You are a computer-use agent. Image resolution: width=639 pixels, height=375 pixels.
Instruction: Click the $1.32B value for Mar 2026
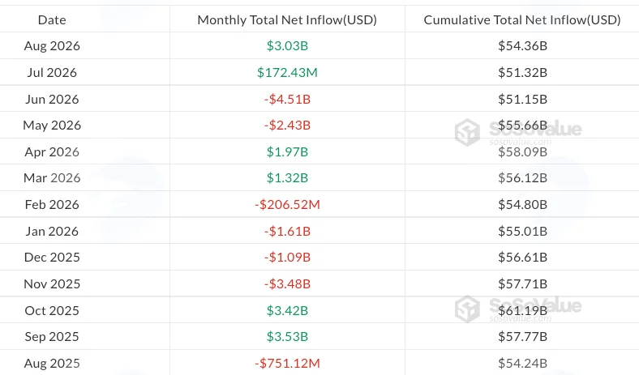(287, 178)
